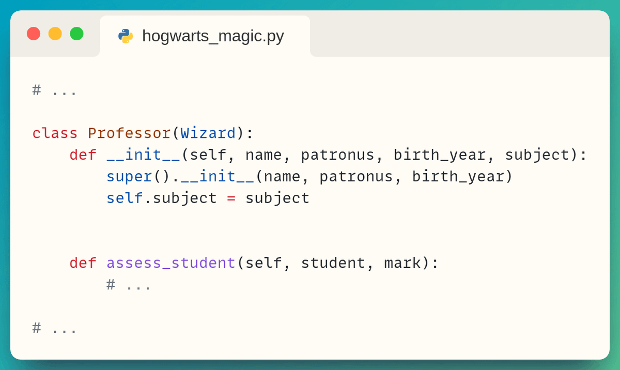This screenshot has height=370, width=620.
Task: Click the Wizard base class name
Action: [208, 133]
